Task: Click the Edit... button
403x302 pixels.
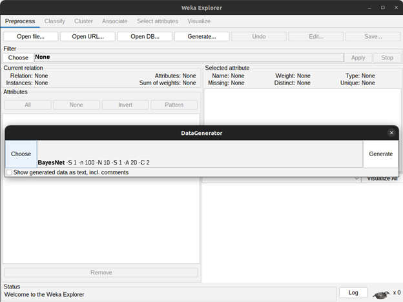Action: point(316,37)
